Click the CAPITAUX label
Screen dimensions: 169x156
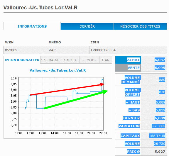[x=130, y=136]
